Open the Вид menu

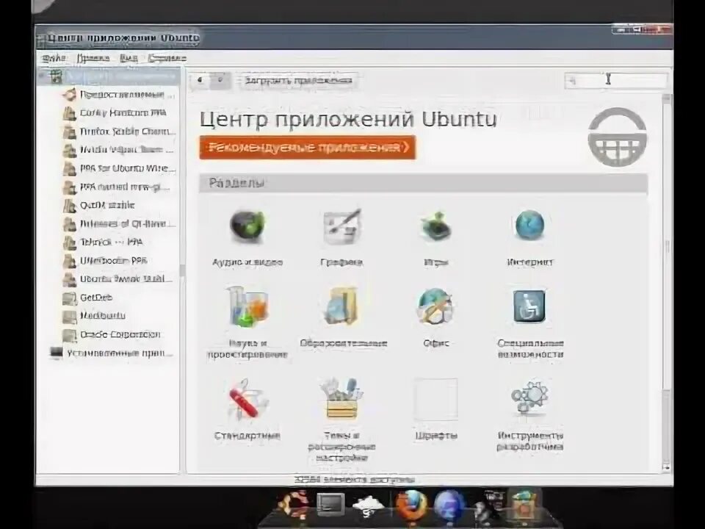click(x=129, y=58)
